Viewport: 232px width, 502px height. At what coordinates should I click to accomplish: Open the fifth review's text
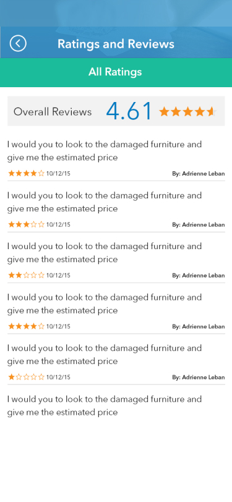click(x=105, y=354)
